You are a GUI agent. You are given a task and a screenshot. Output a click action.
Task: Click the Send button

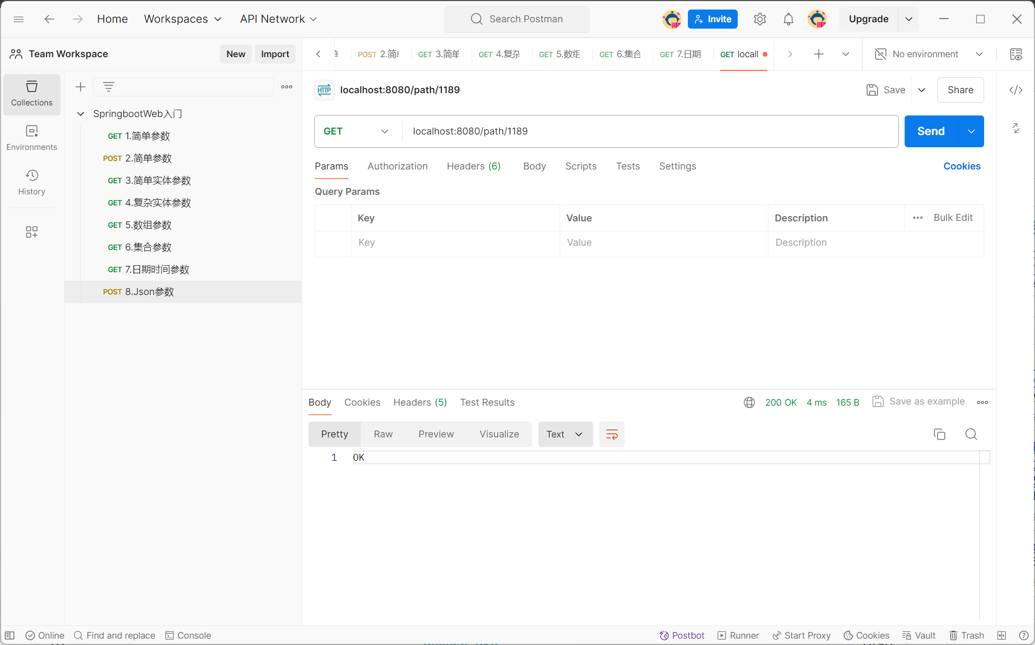931,131
